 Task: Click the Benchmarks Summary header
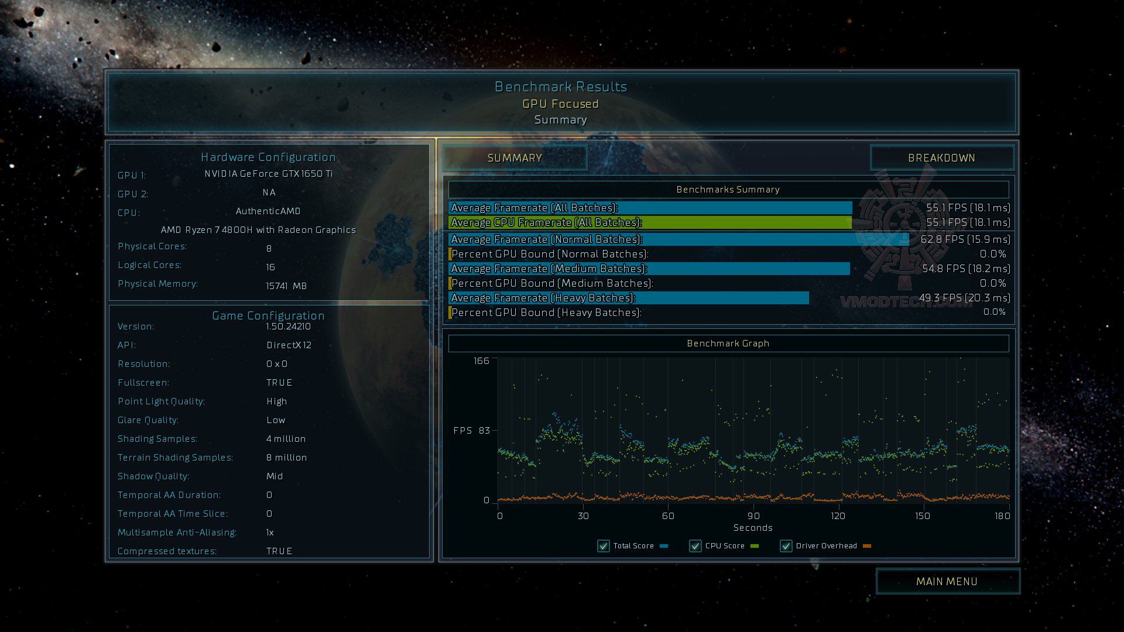coord(728,190)
